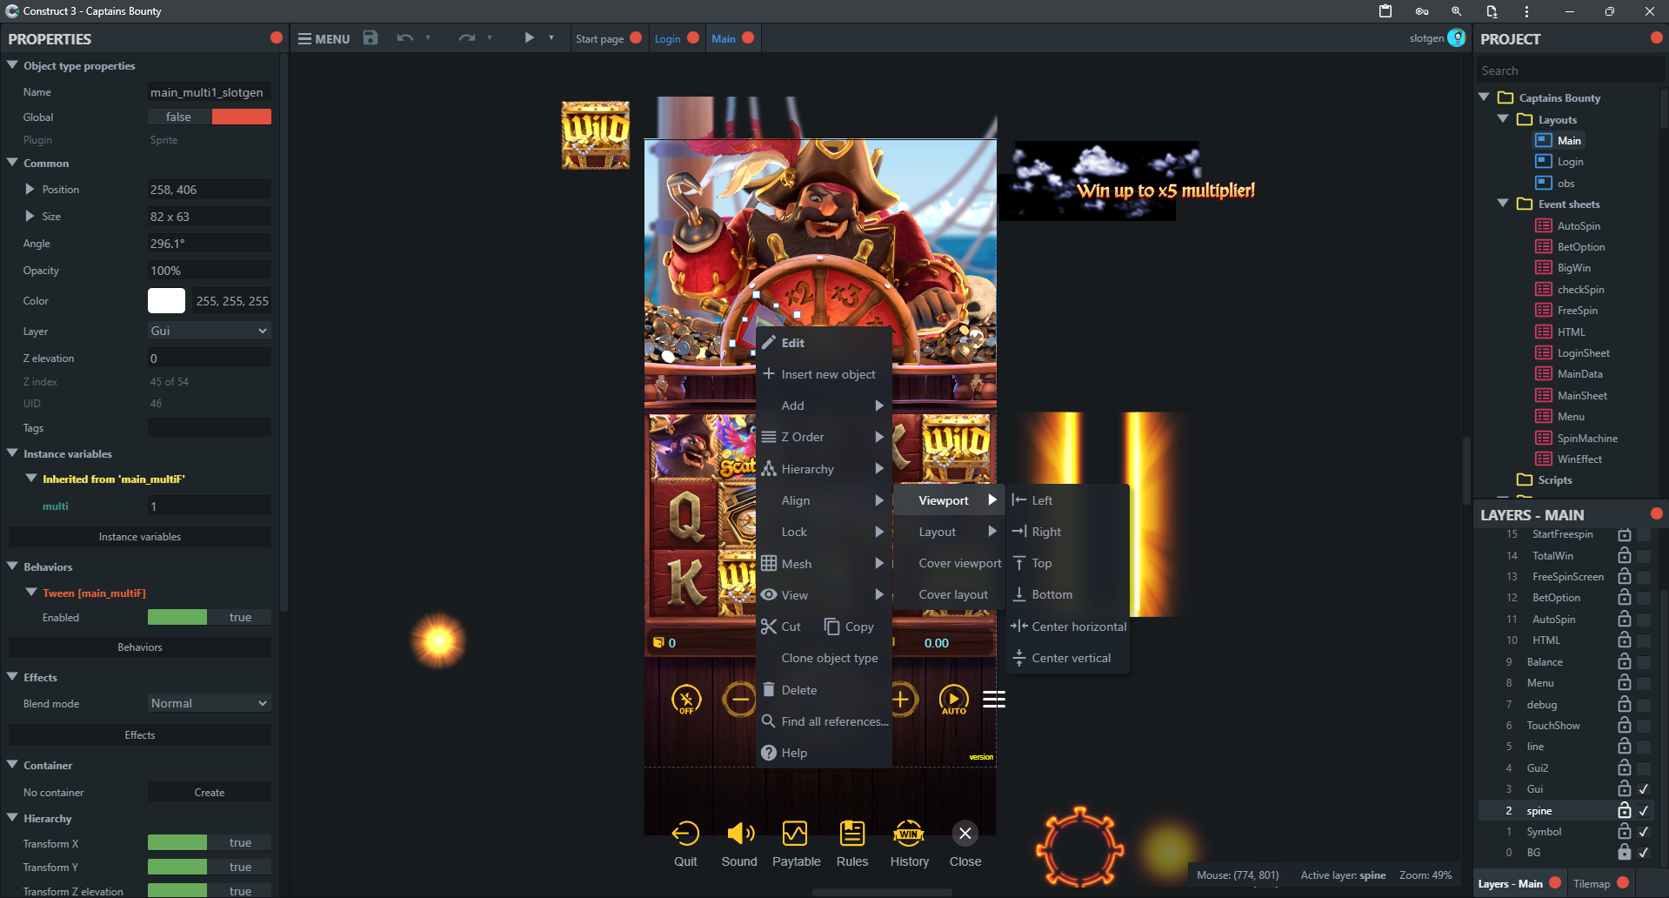Click the Effects button
This screenshot has height=898, width=1669.
140,735
